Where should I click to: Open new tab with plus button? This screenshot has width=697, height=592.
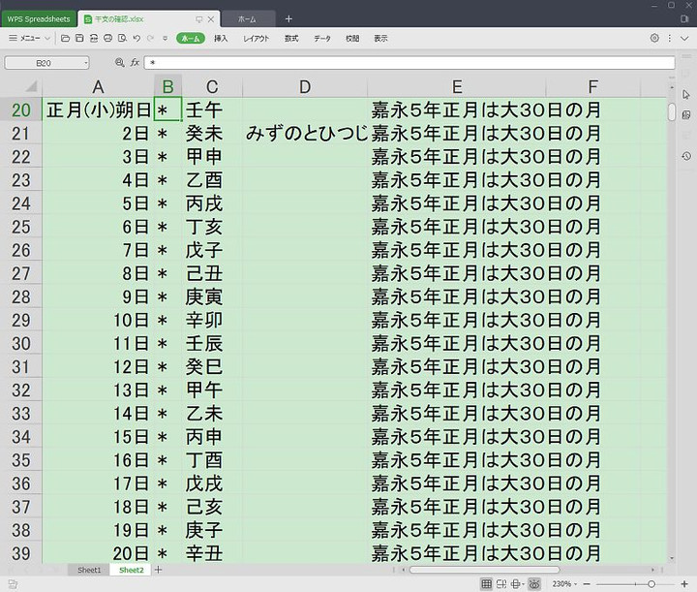click(288, 18)
